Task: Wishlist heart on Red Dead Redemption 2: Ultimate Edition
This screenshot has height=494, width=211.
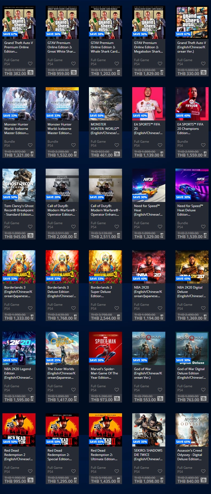Action: coord(117,471)
